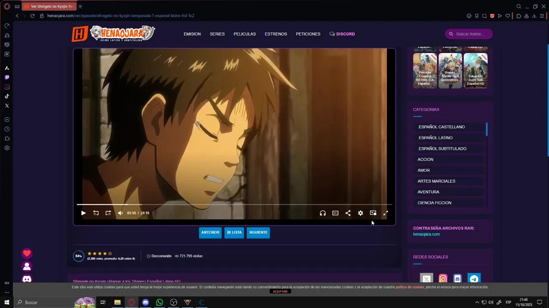
Task: Focus the Buscar Anime search field
Action: pyautogui.click(x=469, y=34)
